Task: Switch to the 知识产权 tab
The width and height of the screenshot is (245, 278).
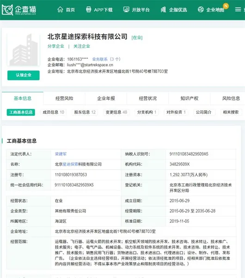Action: (x=189, y=98)
